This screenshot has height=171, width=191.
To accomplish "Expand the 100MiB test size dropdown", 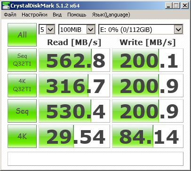I will tap(77, 29).
